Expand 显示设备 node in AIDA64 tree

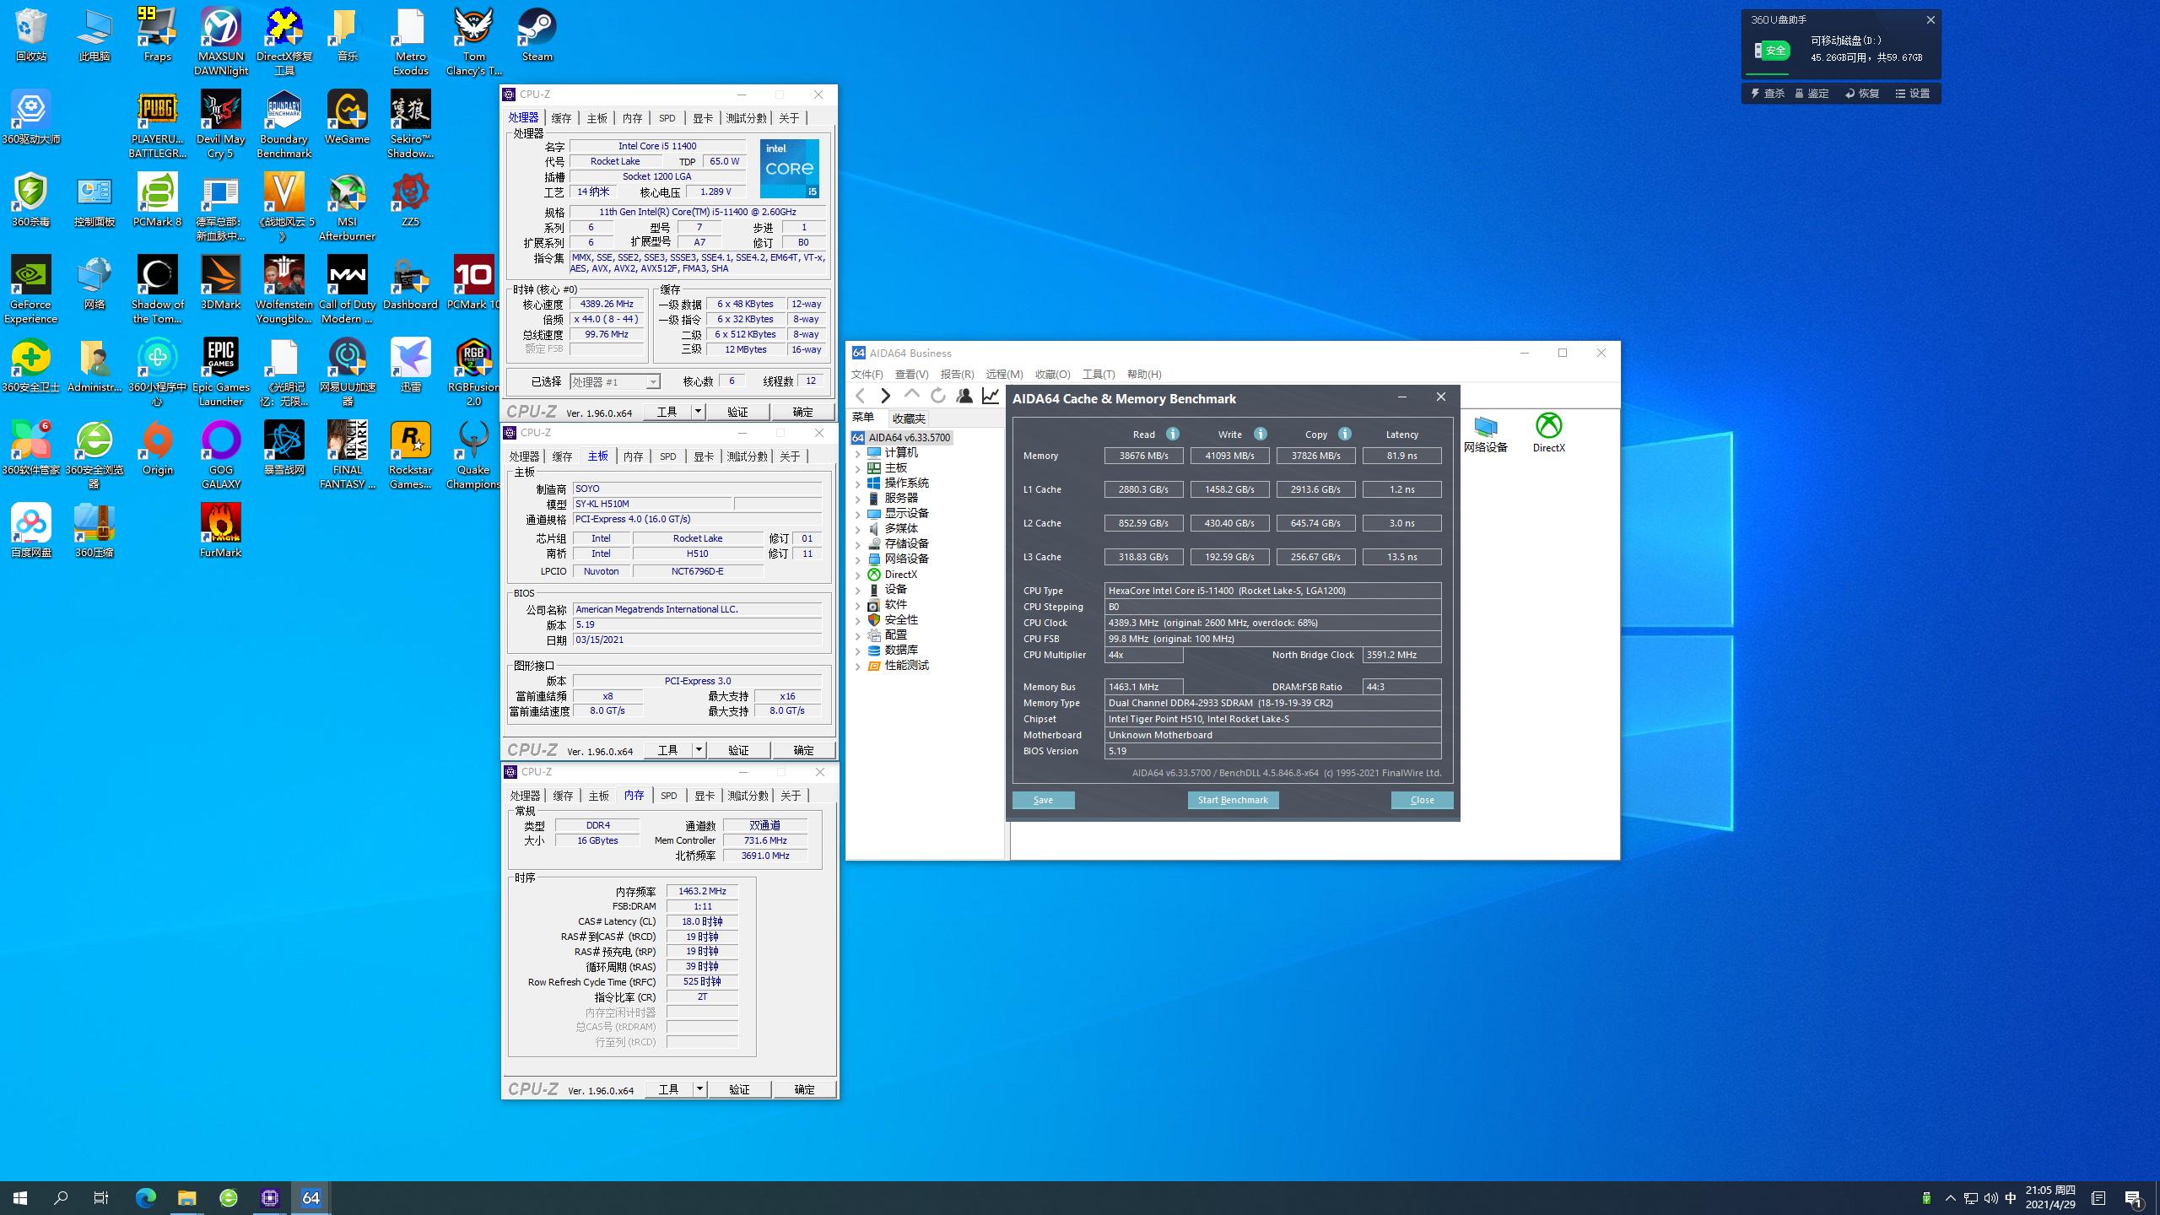click(858, 515)
